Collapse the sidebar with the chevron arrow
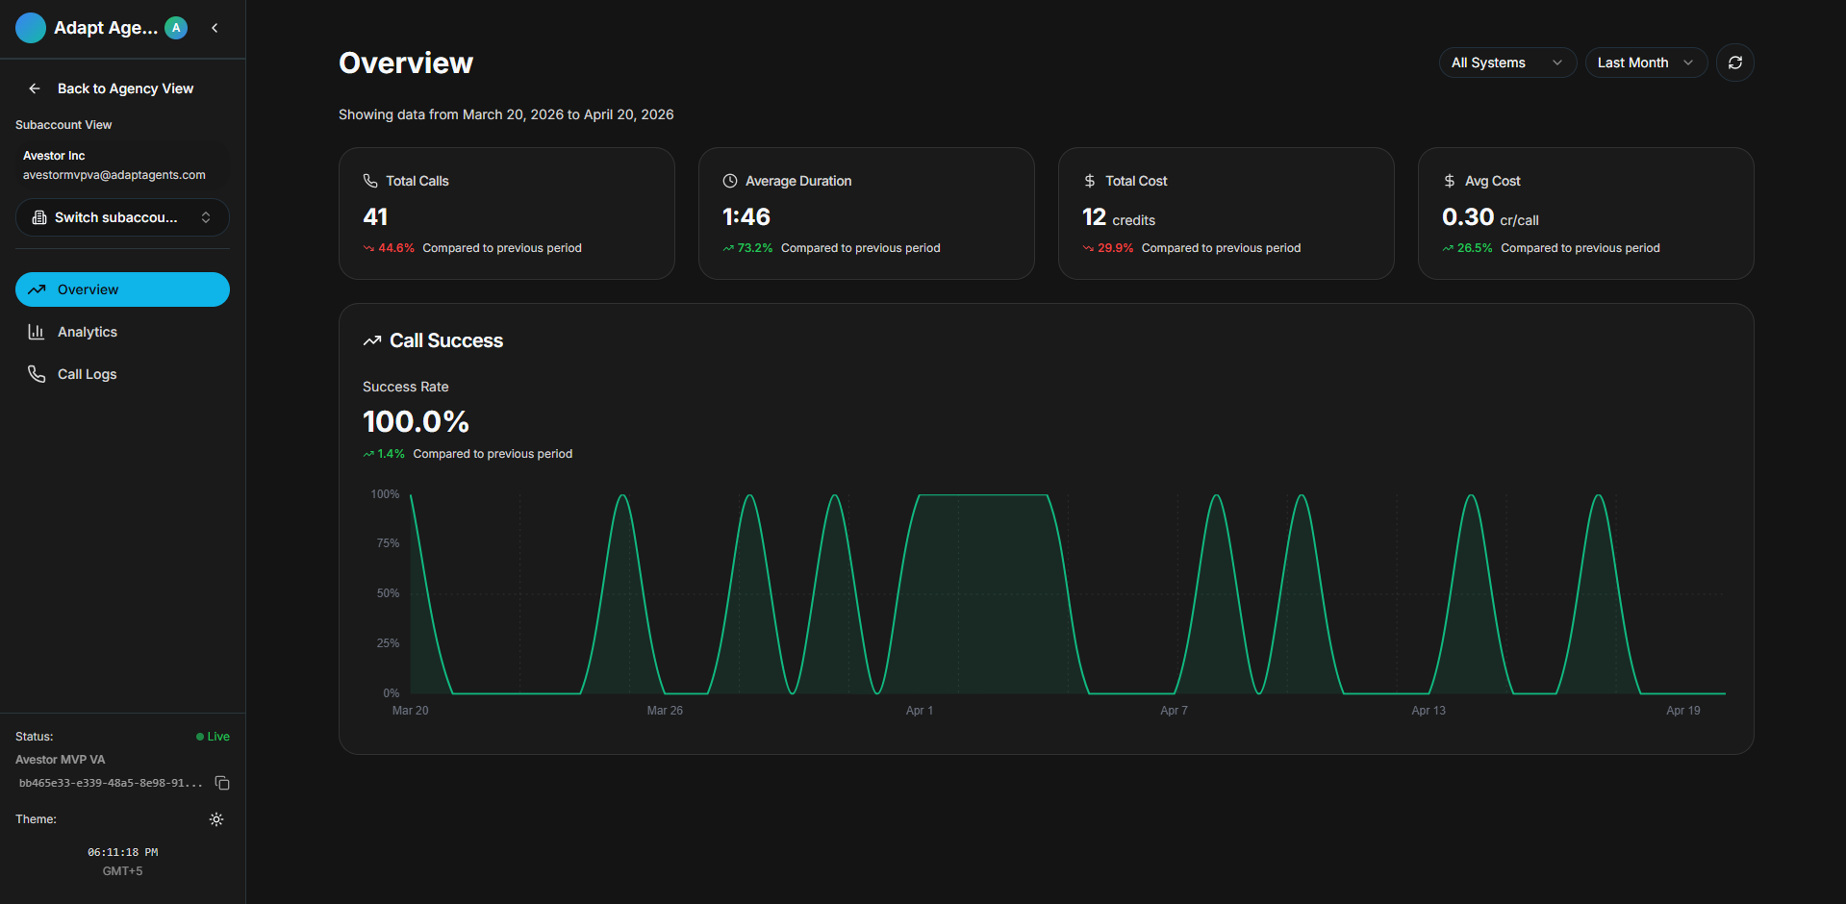 (215, 28)
